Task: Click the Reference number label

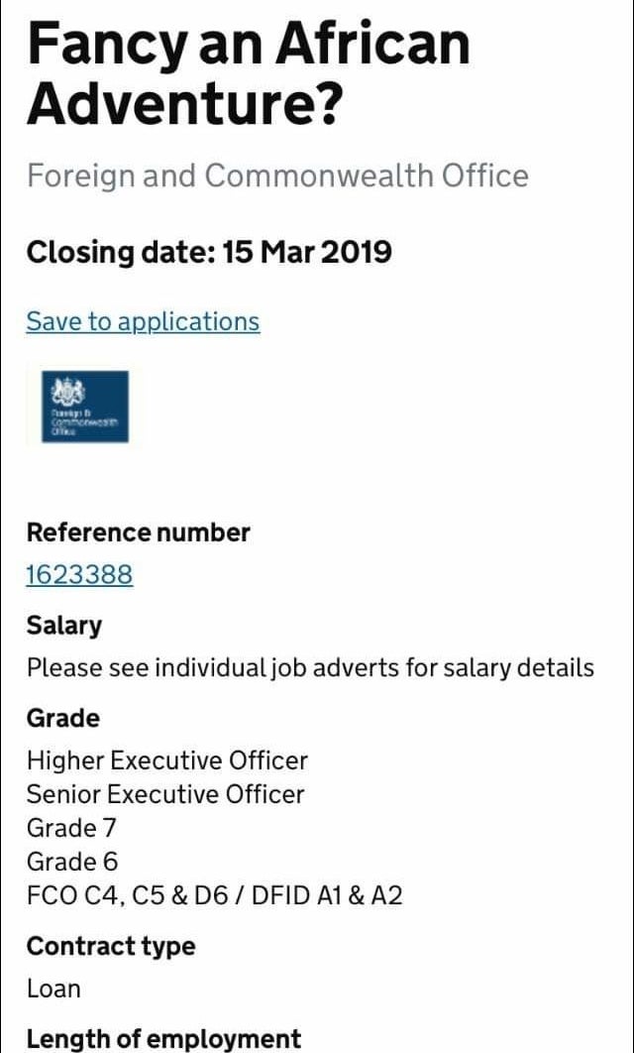Action: pos(139,532)
